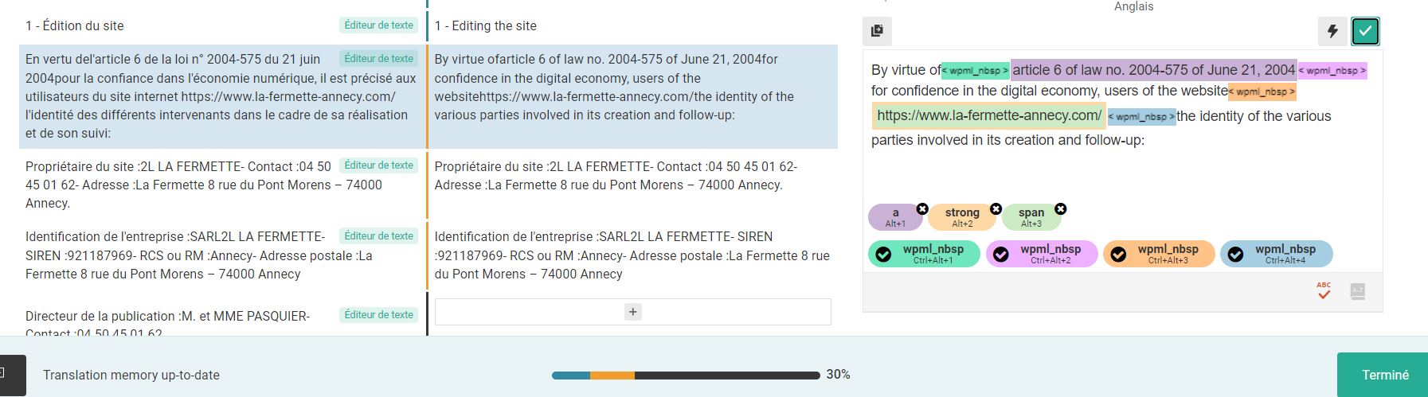Remove the "span" formatting marker
Image resolution: width=1428 pixels, height=397 pixels.
1060,209
